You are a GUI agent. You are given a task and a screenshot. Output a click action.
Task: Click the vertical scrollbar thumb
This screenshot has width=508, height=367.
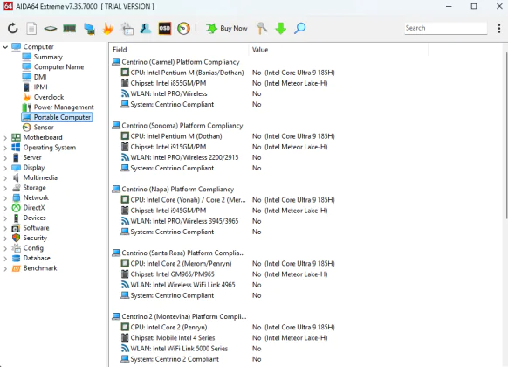tap(506, 135)
